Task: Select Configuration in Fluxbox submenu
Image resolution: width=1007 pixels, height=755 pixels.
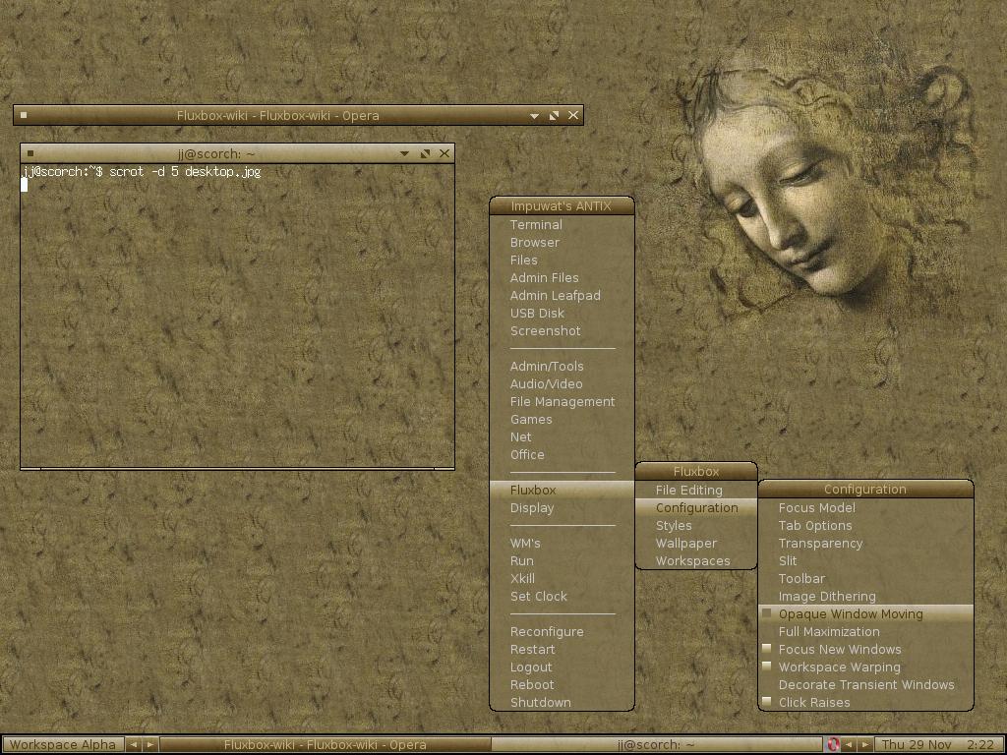Action: (696, 508)
